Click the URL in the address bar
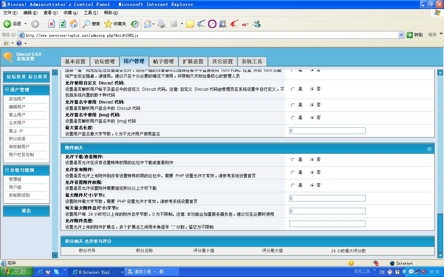 (x=82, y=35)
